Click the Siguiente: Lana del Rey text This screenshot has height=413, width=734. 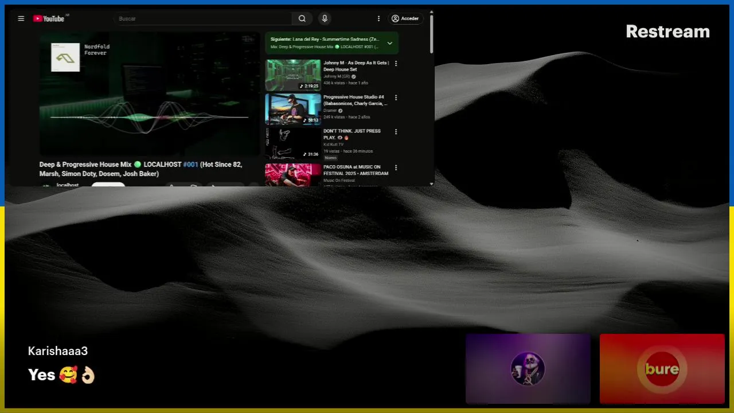(325, 39)
